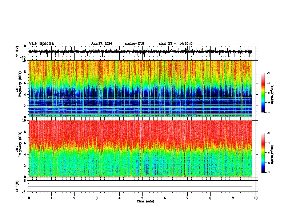Viewport: 288px width, 222px height.
Task: Click the "4" kHz tick of ch.2 spectrogram
Action: click(x=25, y=155)
